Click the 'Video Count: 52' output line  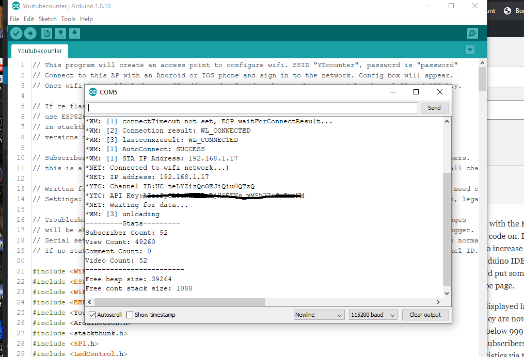116,261
